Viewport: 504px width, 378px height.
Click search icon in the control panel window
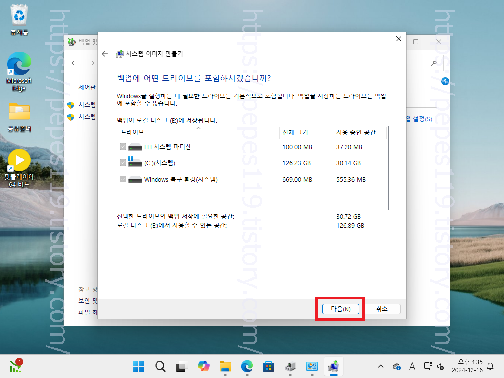434,63
